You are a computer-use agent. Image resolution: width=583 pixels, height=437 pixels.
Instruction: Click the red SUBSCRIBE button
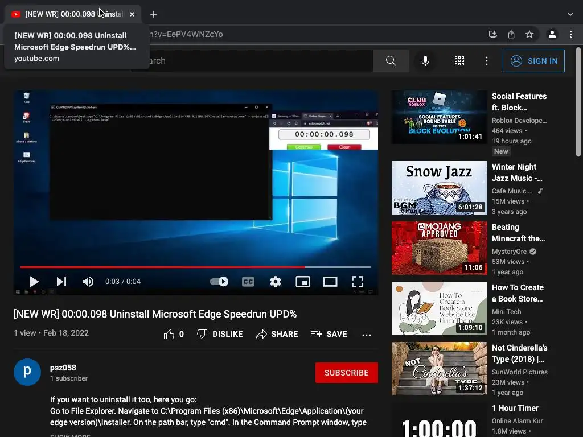coord(347,373)
